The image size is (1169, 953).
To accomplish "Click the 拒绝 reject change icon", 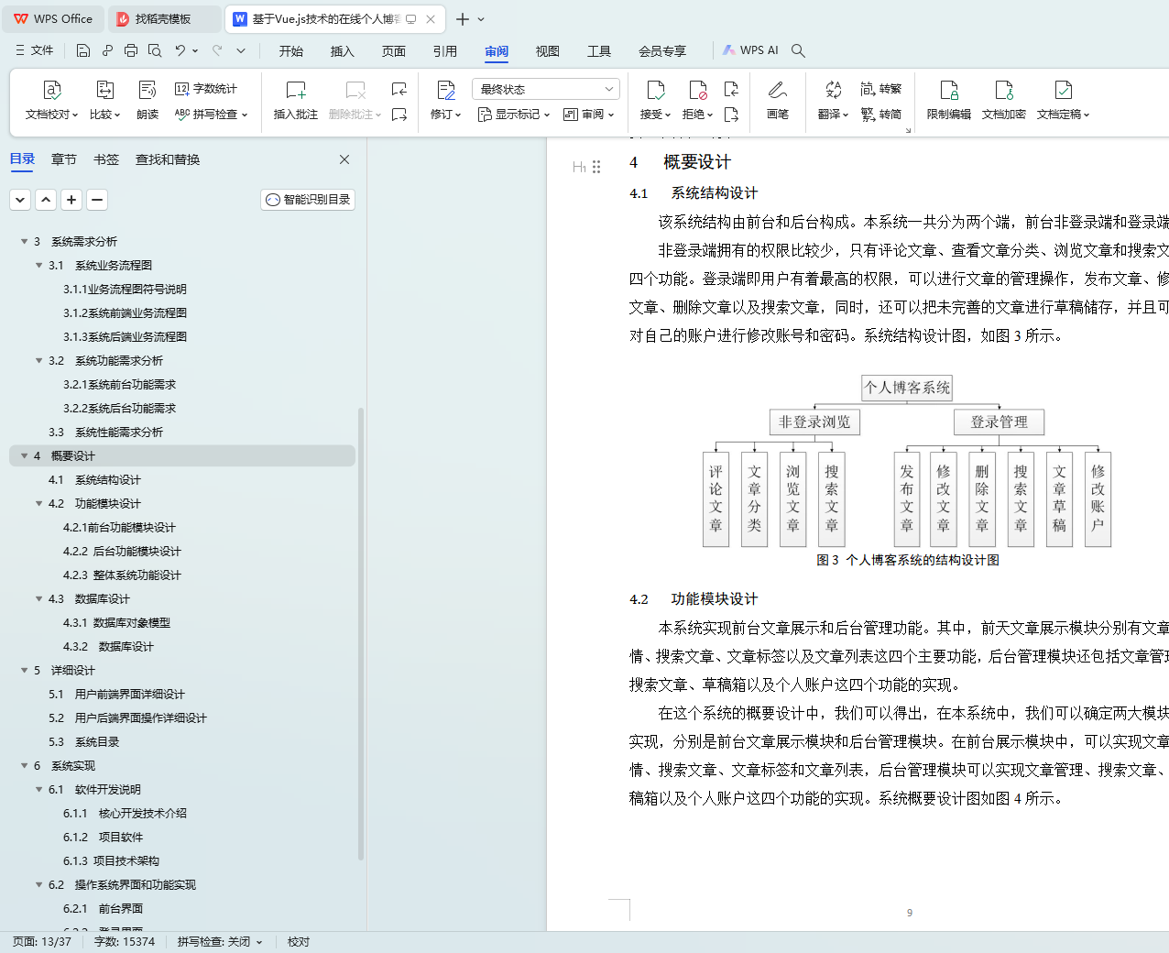I will pyautogui.click(x=697, y=90).
